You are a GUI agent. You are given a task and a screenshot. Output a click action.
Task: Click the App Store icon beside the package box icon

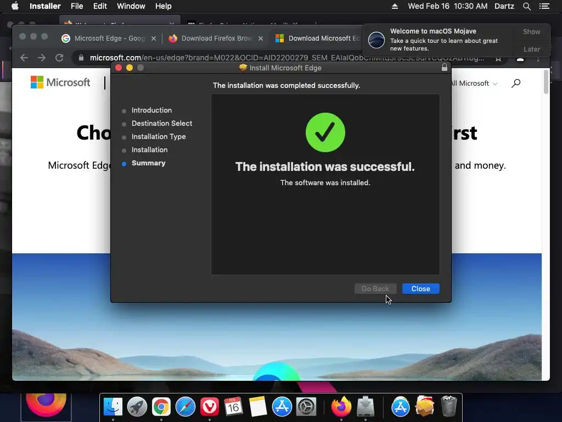[400, 407]
